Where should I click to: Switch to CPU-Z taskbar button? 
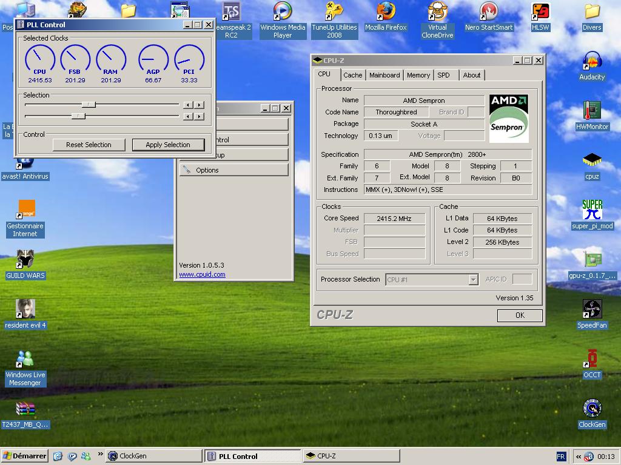click(x=351, y=456)
